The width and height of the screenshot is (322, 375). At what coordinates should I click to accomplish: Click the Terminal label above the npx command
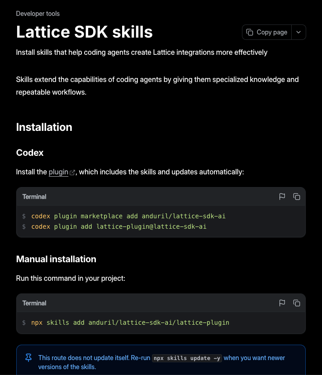pyautogui.click(x=34, y=303)
